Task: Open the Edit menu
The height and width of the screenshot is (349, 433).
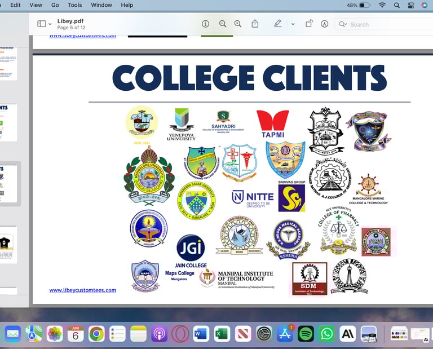Action: [15, 5]
